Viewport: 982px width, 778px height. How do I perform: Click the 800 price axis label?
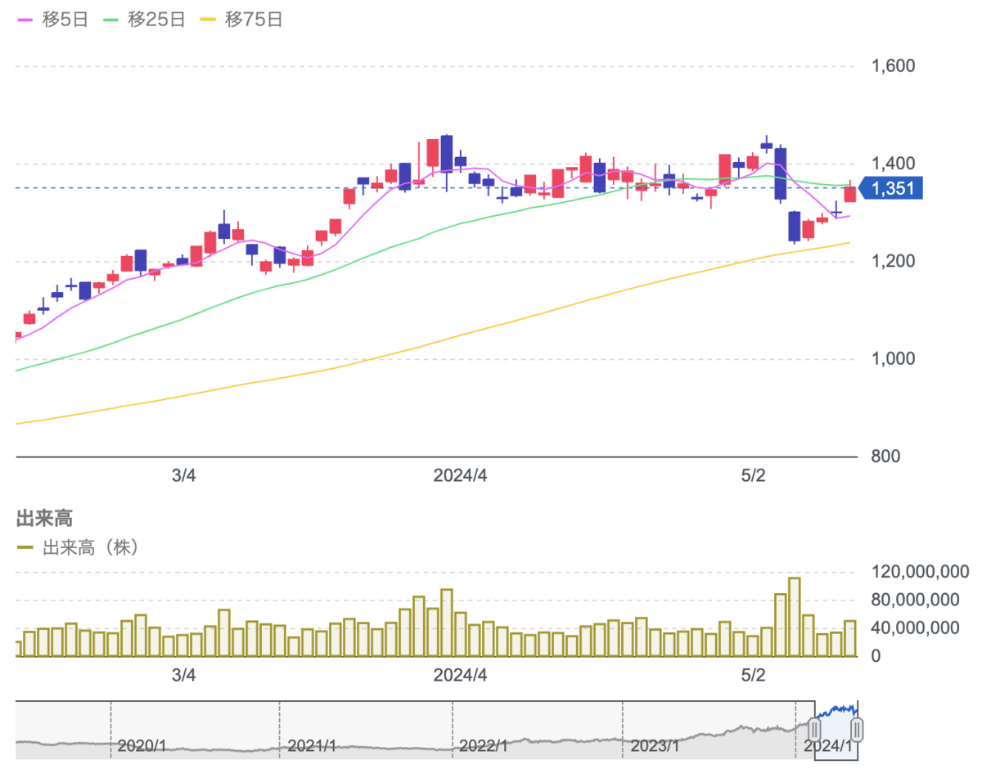[886, 456]
